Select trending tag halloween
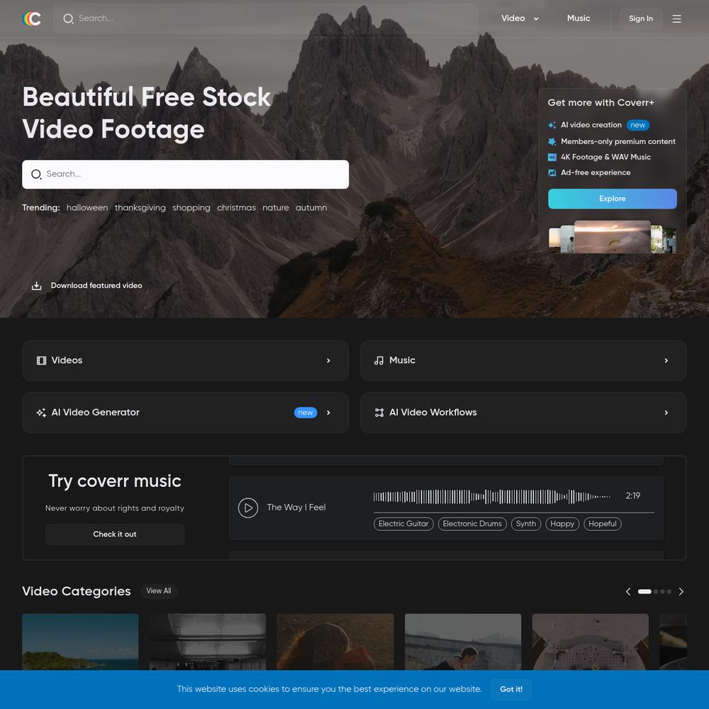This screenshot has width=709, height=709. tap(87, 208)
